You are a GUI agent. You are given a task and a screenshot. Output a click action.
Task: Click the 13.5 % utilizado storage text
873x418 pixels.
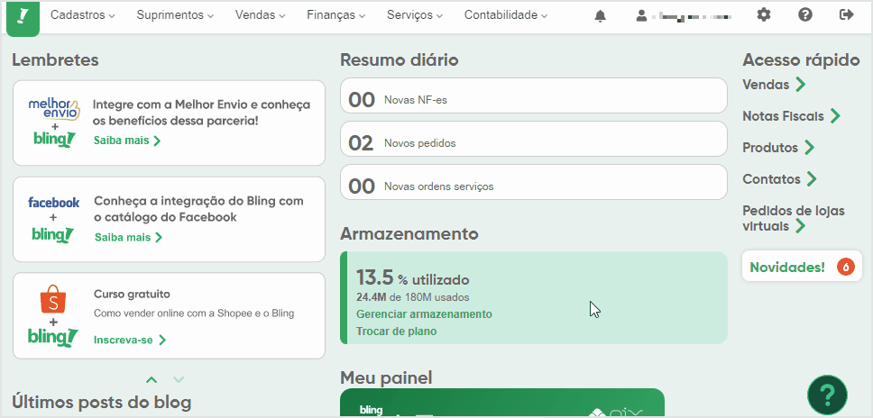(412, 277)
